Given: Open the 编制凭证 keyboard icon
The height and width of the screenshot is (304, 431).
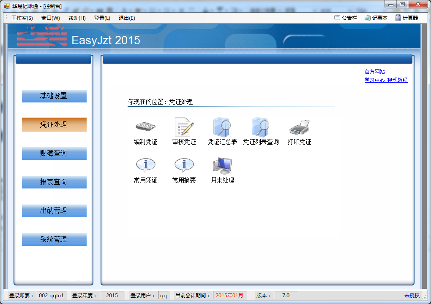Looking at the screenshot, I should [x=145, y=126].
